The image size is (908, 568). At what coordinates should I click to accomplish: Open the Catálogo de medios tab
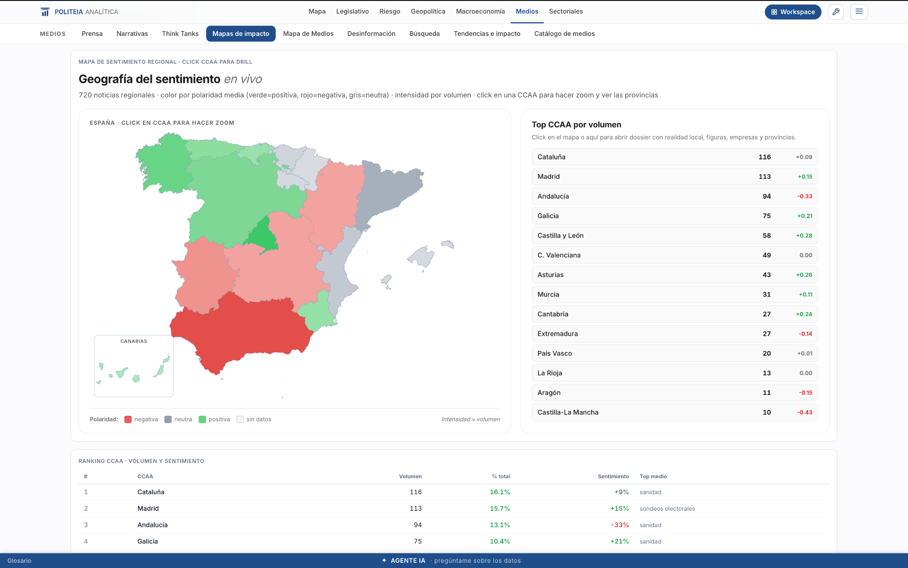click(565, 34)
